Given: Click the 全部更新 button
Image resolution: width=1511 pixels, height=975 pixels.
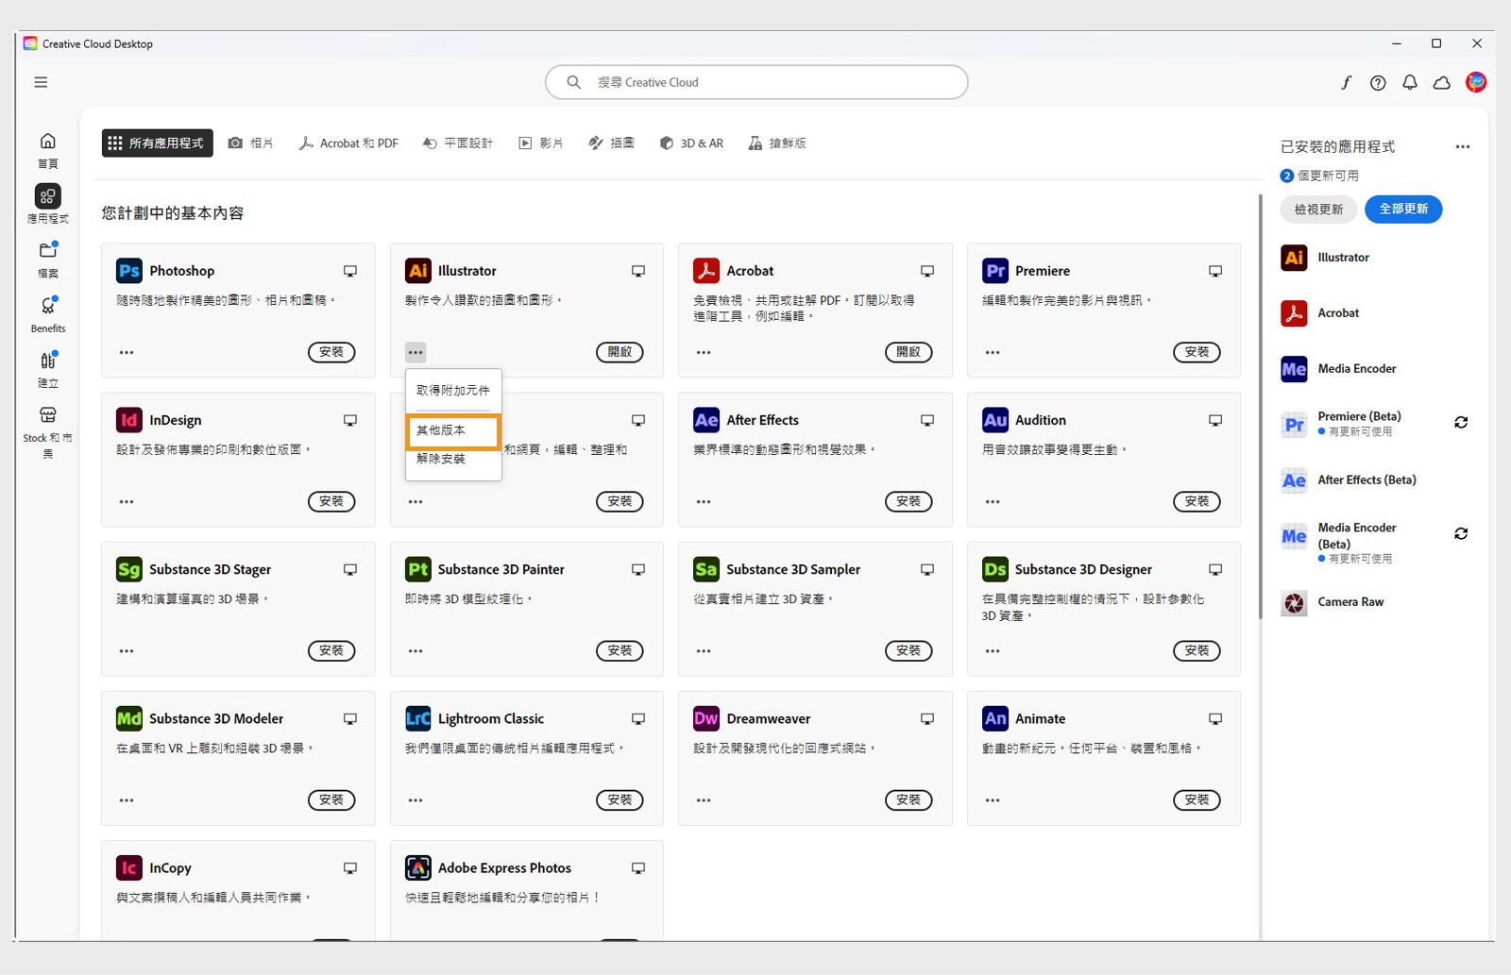Looking at the screenshot, I should 1403,209.
